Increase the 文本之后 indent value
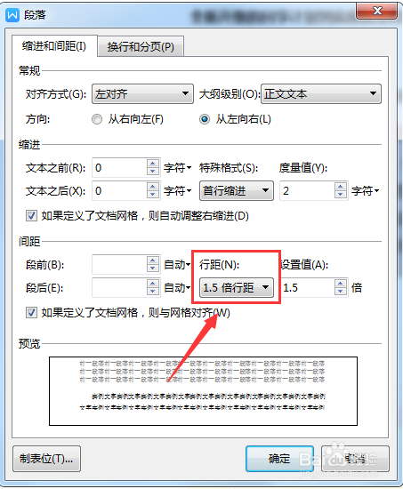 tap(153, 186)
